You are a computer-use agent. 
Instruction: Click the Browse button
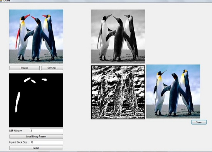tap(24, 68)
